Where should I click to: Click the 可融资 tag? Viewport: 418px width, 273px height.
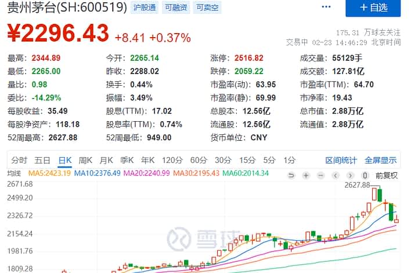coord(176,8)
